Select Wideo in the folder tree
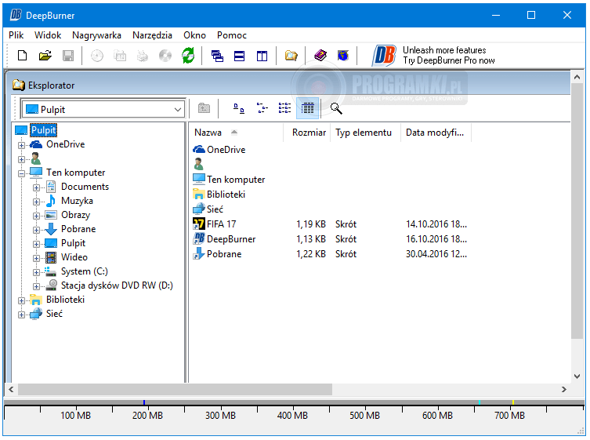This screenshot has width=590, height=440. coord(74,257)
